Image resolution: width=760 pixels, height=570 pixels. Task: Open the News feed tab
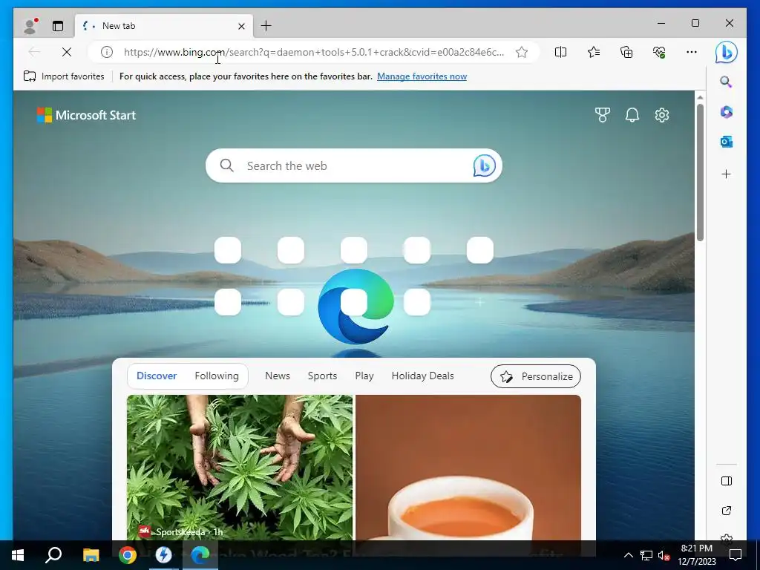pyautogui.click(x=278, y=376)
